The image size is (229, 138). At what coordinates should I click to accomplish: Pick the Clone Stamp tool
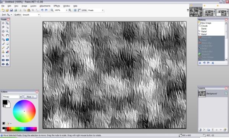3,52
